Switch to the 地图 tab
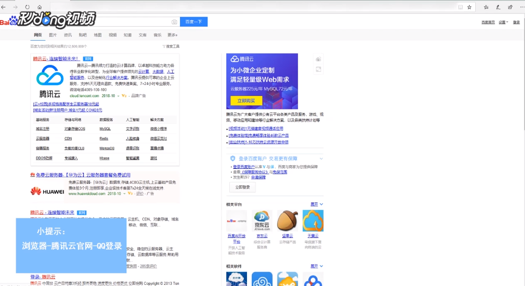Image resolution: width=525 pixels, height=286 pixels. [x=98, y=35]
